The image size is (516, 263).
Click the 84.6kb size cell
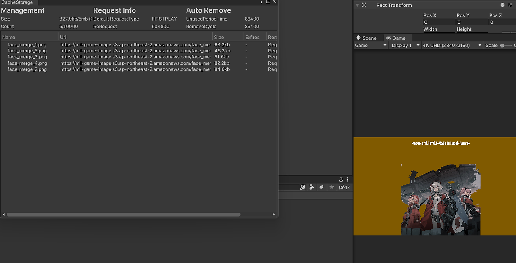[222, 69]
